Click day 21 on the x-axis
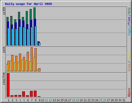The width and height of the screenshot is (132, 103). pyautogui.click(x=85, y=100)
